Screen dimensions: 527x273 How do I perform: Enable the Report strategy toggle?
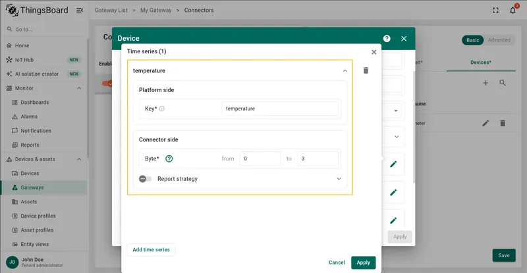coord(145,179)
